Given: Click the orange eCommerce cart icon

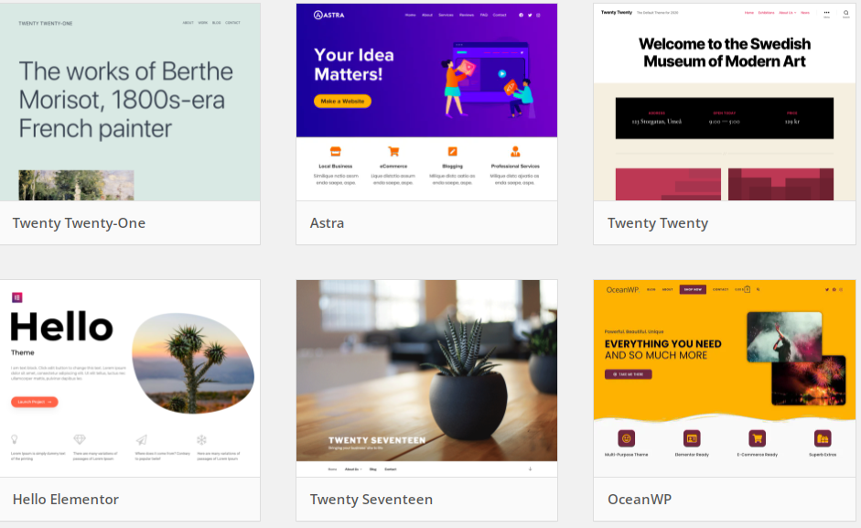Looking at the screenshot, I should point(393,151).
